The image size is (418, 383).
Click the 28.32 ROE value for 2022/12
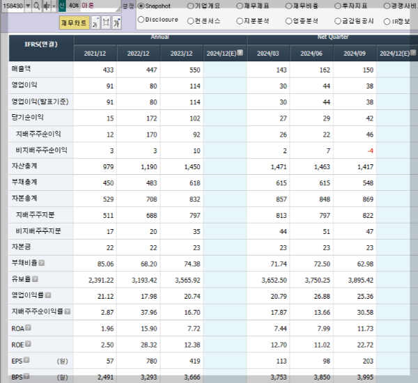[149, 345]
